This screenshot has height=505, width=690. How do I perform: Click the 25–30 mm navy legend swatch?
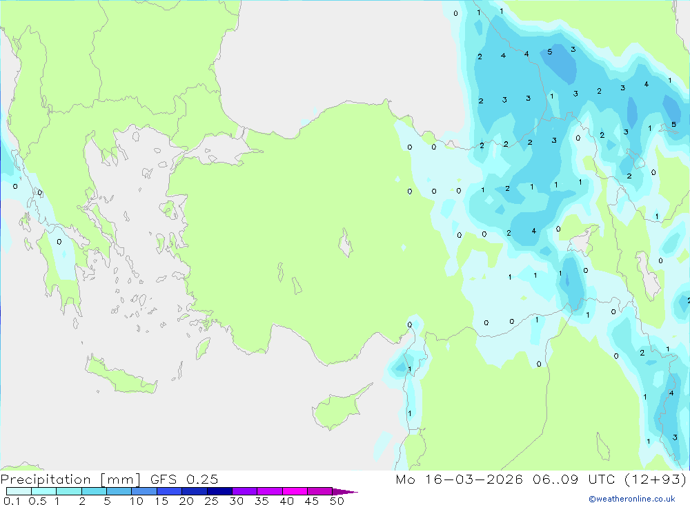point(219,491)
